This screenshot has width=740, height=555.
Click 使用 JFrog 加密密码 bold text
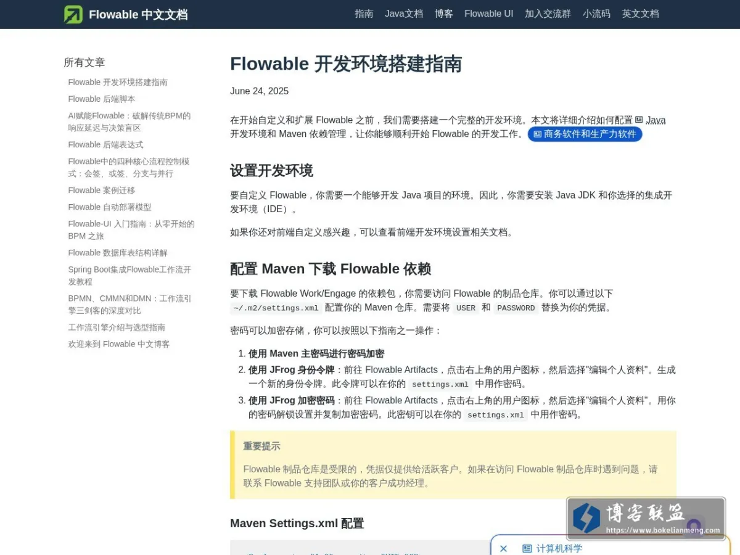click(291, 400)
